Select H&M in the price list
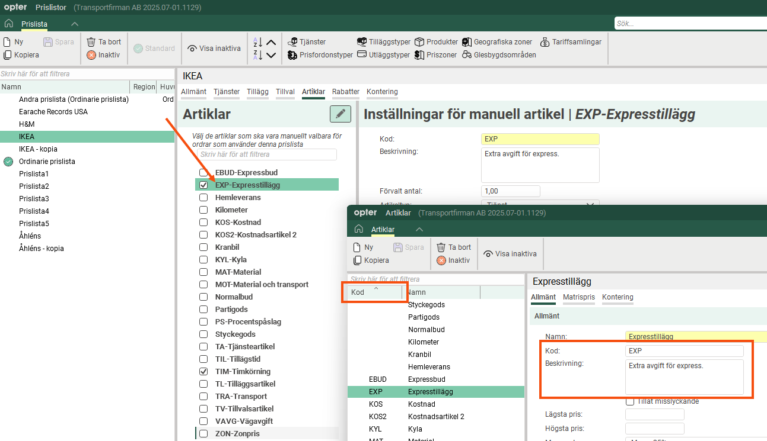This screenshot has width=767, height=441. (x=27, y=124)
